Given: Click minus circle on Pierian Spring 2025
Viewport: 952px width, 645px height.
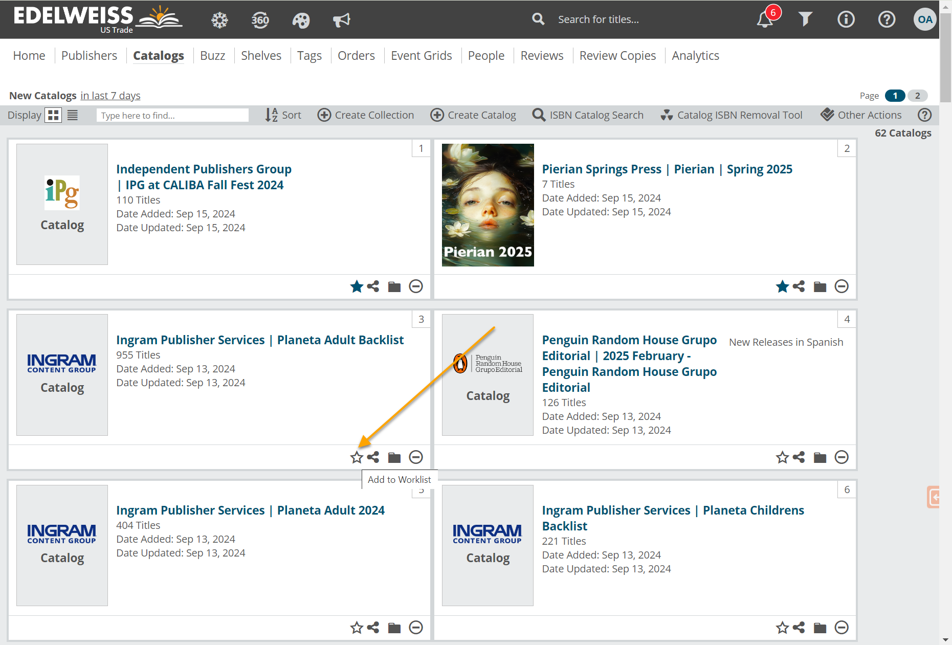Looking at the screenshot, I should (842, 286).
